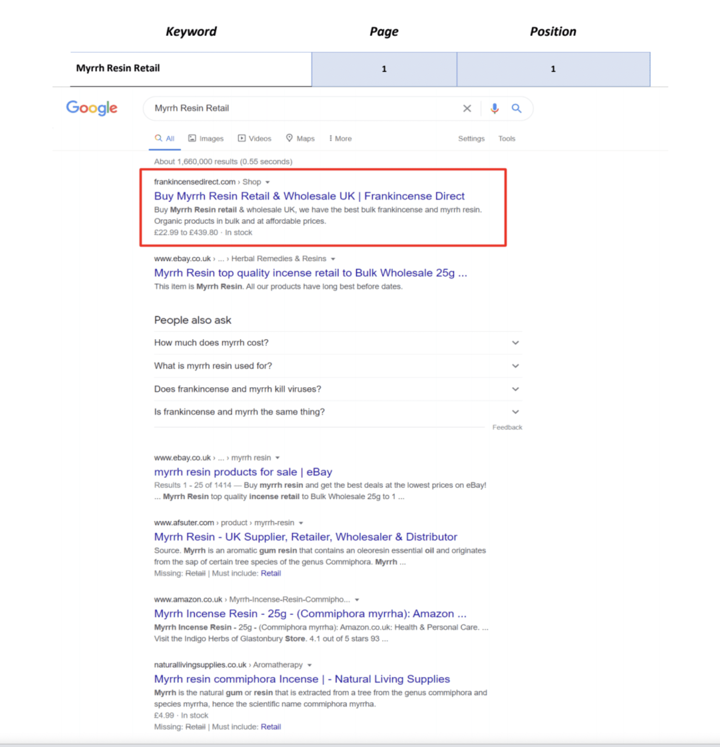Click the Retail must-include link under Natural Living Supplies

271,727
